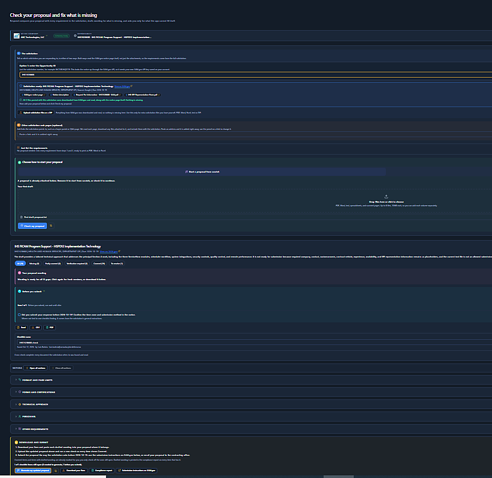Click the ABC Technologies company logo

pyautogui.click(x=16, y=36)
